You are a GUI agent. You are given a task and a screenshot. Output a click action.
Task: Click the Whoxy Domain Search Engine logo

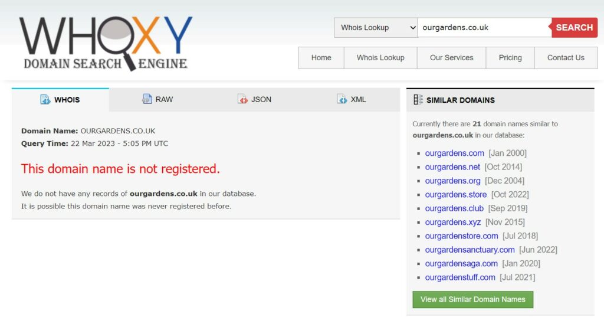pos(106,43)
